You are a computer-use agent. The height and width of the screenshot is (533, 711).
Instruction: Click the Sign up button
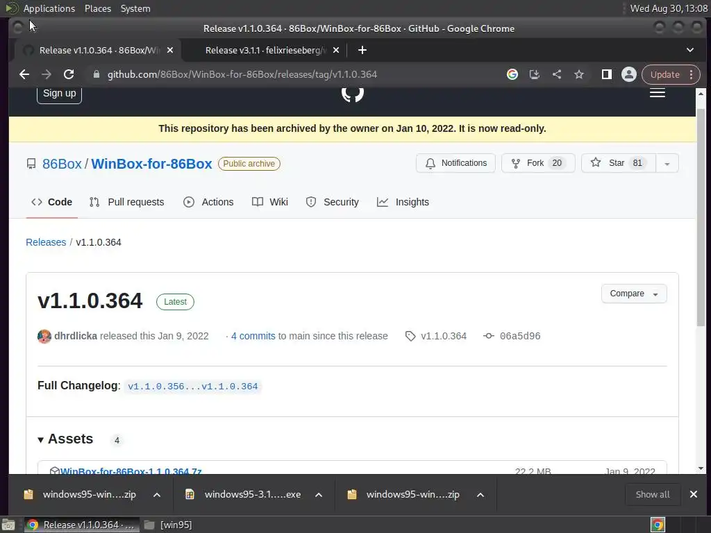click(60, 94)
